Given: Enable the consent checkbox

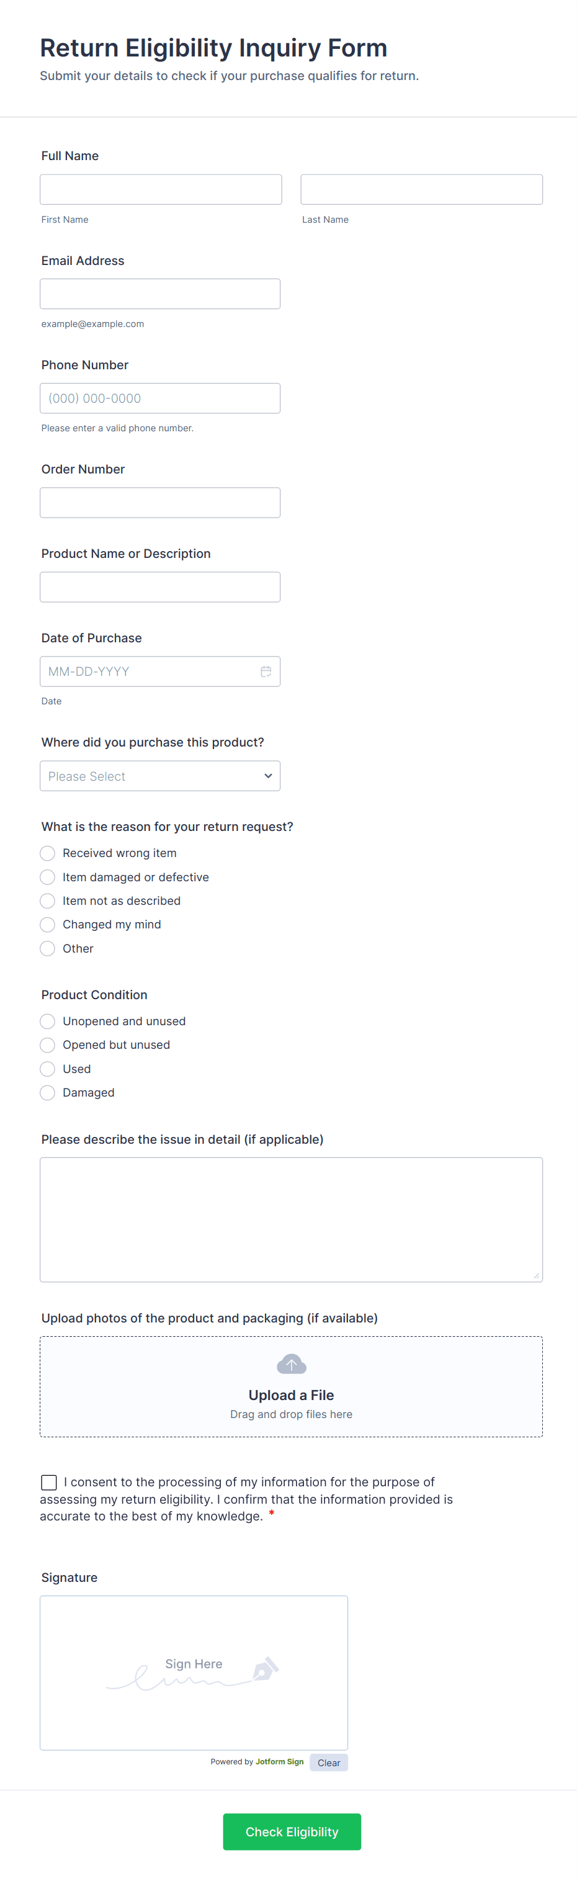Looking at the screenshot, I should click(x=48, y=1481).
